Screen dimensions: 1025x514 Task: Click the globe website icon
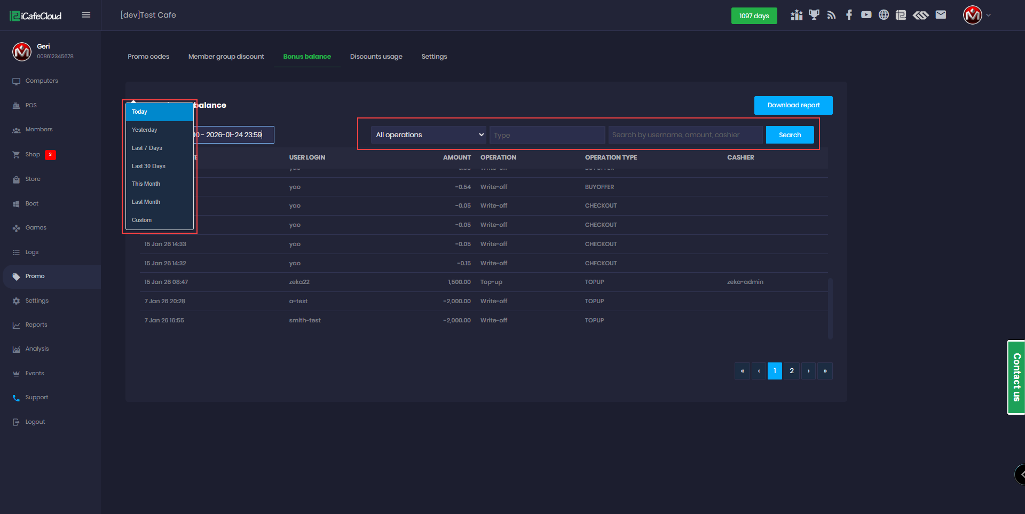884,15
